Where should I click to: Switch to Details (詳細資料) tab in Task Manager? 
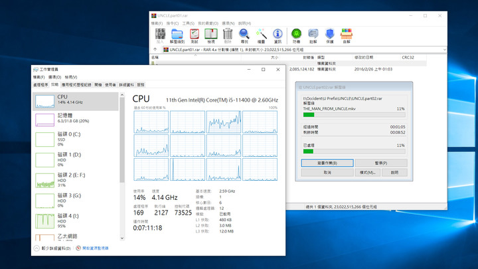[x=127, y=85]
